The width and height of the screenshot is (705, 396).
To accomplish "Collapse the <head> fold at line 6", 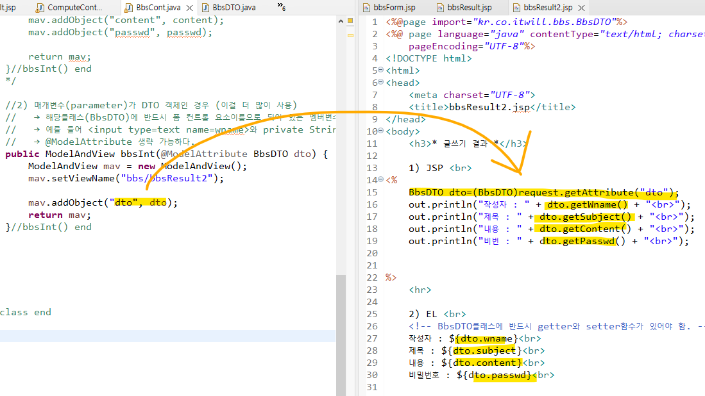I will (x=381, y=82).
